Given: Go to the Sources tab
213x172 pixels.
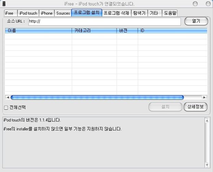Looking at the screenshot, I should coord(63,13).
